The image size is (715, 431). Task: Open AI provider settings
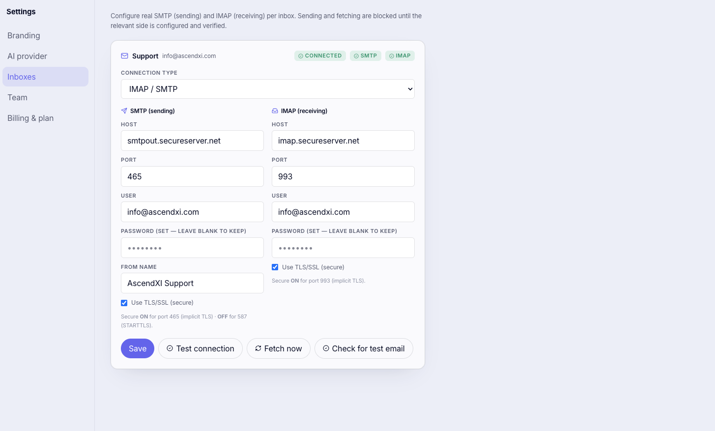[x=45, y=56]
